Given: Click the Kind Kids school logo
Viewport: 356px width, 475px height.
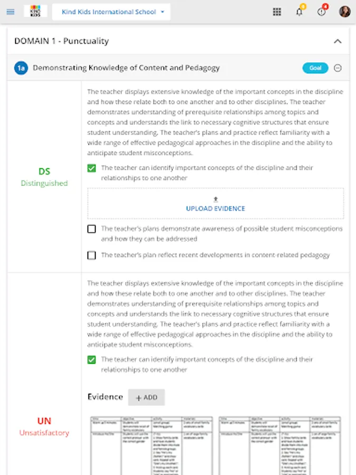Looking at the screenshot, I should pyautogui.click(x=35, y=12).
